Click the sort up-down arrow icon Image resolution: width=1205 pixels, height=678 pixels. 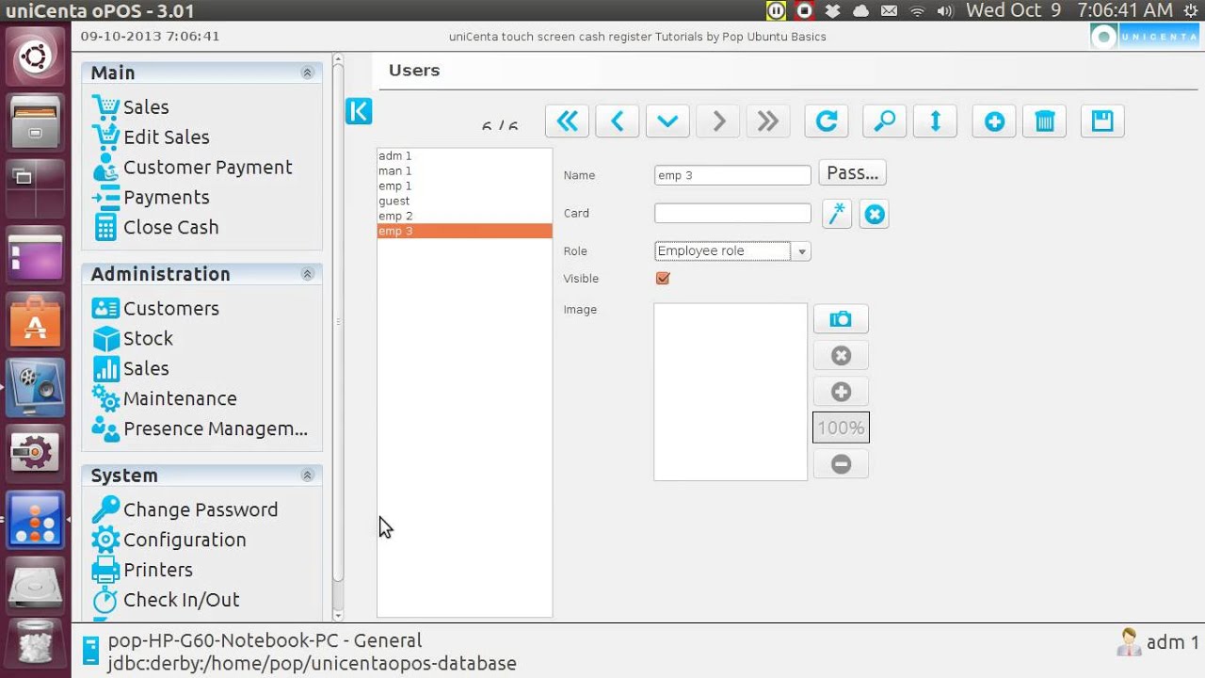click(936, 121)
